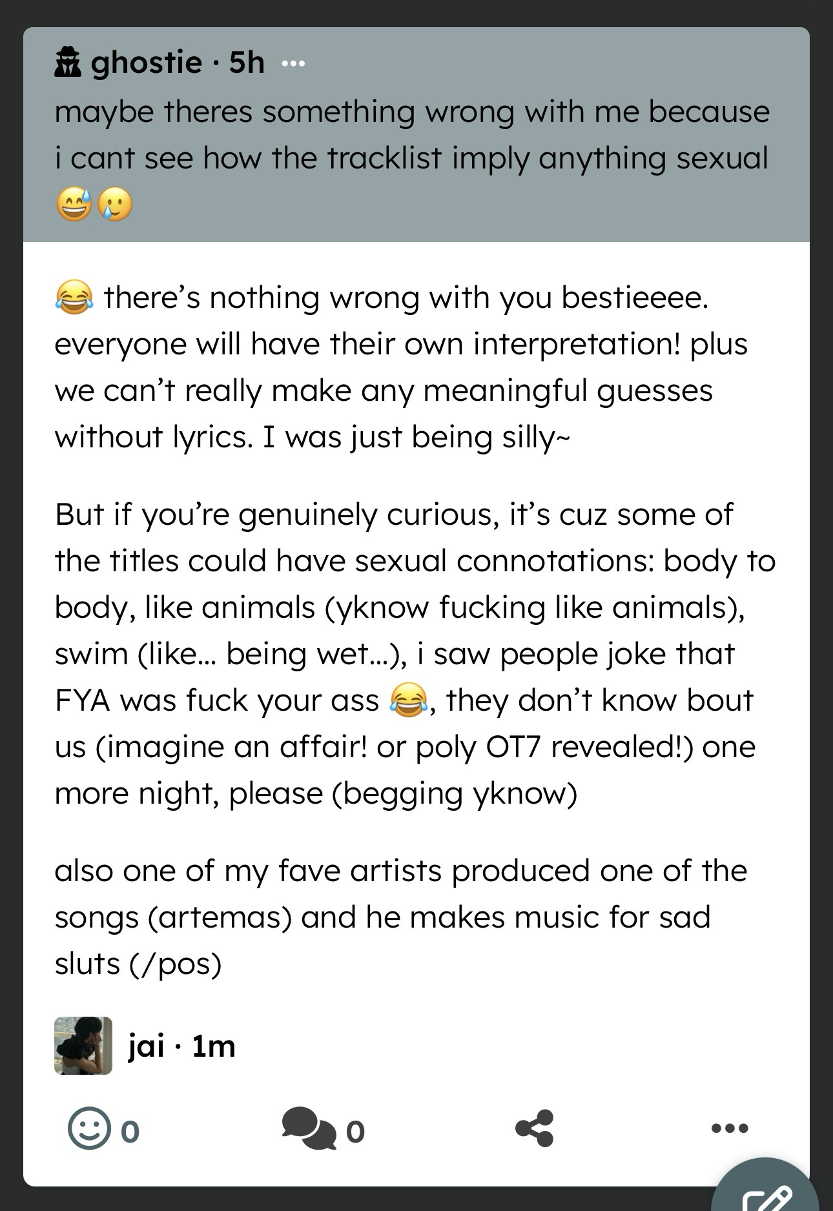Click the ghostie sender name
The width and height of the screenshot is (833, 1211).
[146, 63]
